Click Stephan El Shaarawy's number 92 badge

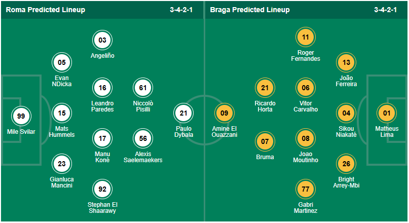pos(102,189)
